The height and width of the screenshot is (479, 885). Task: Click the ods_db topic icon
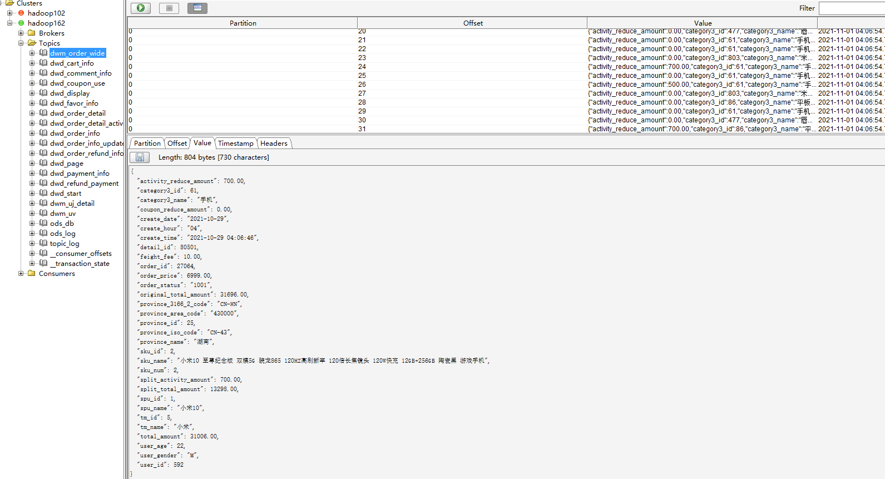point(43,223)
